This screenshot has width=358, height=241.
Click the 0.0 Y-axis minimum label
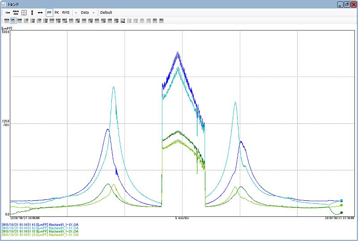click(x=7, y=214)
